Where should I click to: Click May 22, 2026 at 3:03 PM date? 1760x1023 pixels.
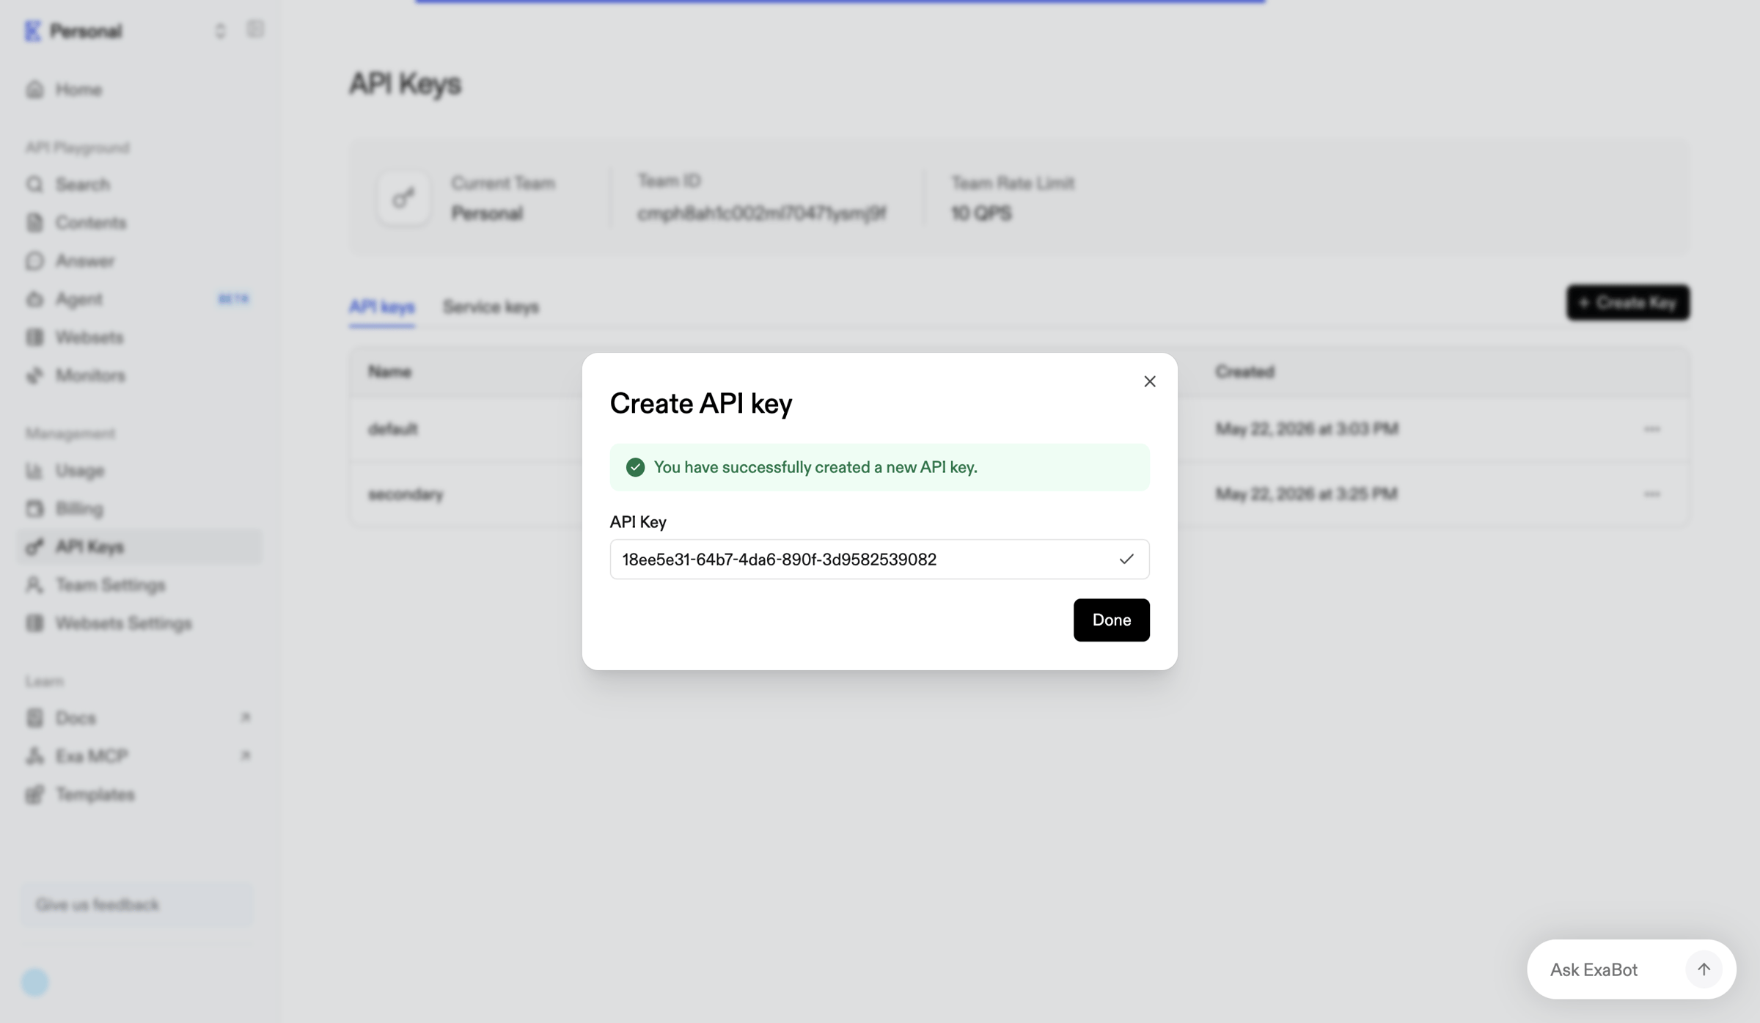point(1307,429)
